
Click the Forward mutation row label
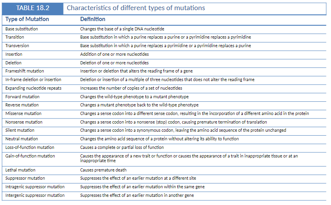coord(22,97)
